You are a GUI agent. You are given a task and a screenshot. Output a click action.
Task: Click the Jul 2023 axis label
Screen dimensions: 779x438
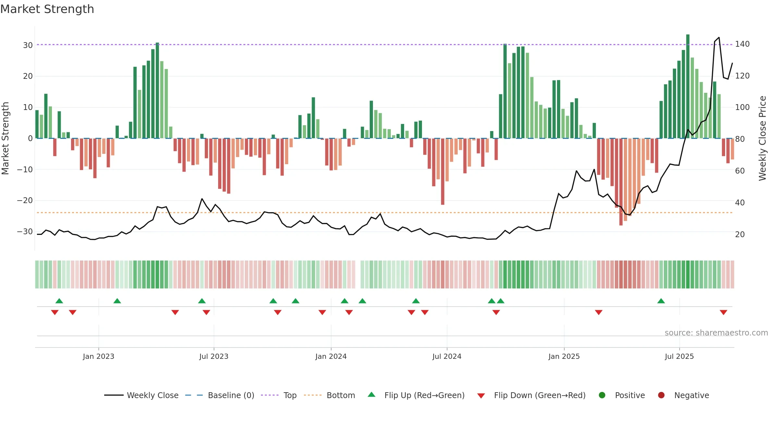(214, 356)
